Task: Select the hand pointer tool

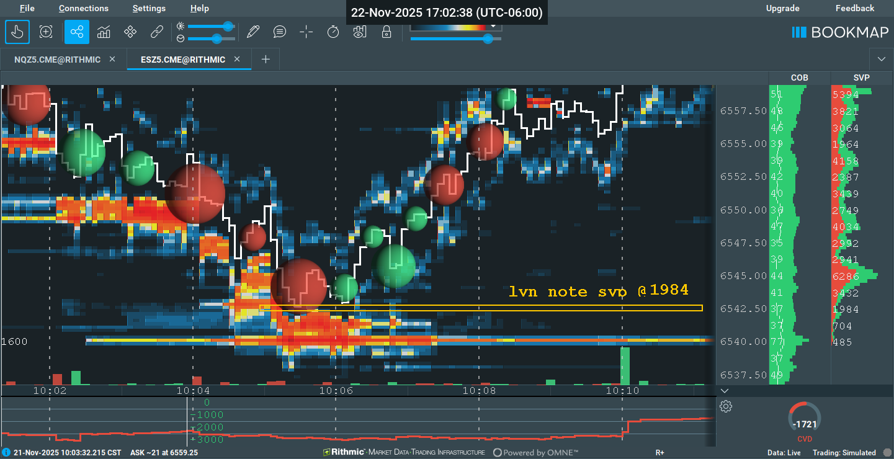Action: pyautogui.click(x=17, y=32)
